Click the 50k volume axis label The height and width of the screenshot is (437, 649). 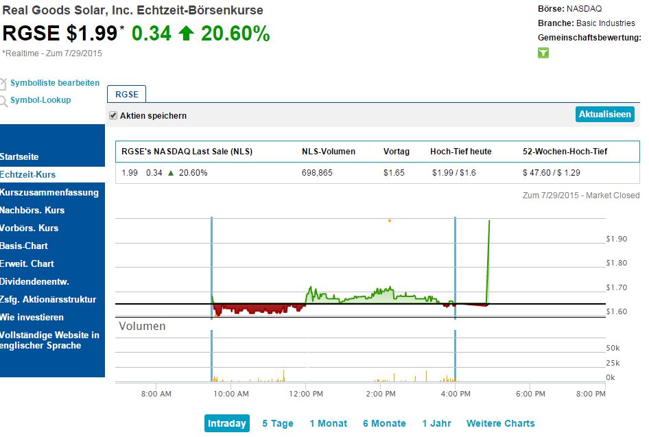613,348
